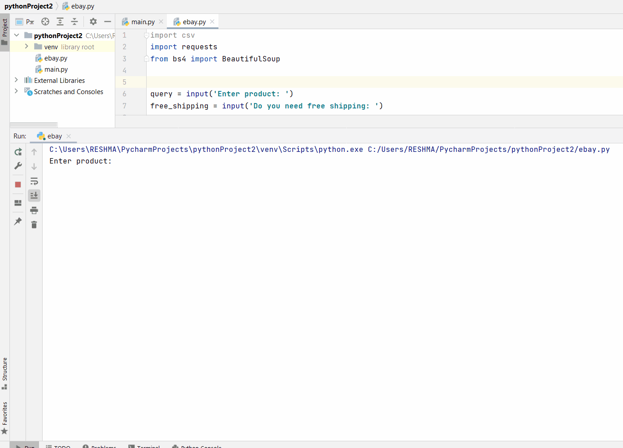Open Project panel settings gear

[93, 21]
